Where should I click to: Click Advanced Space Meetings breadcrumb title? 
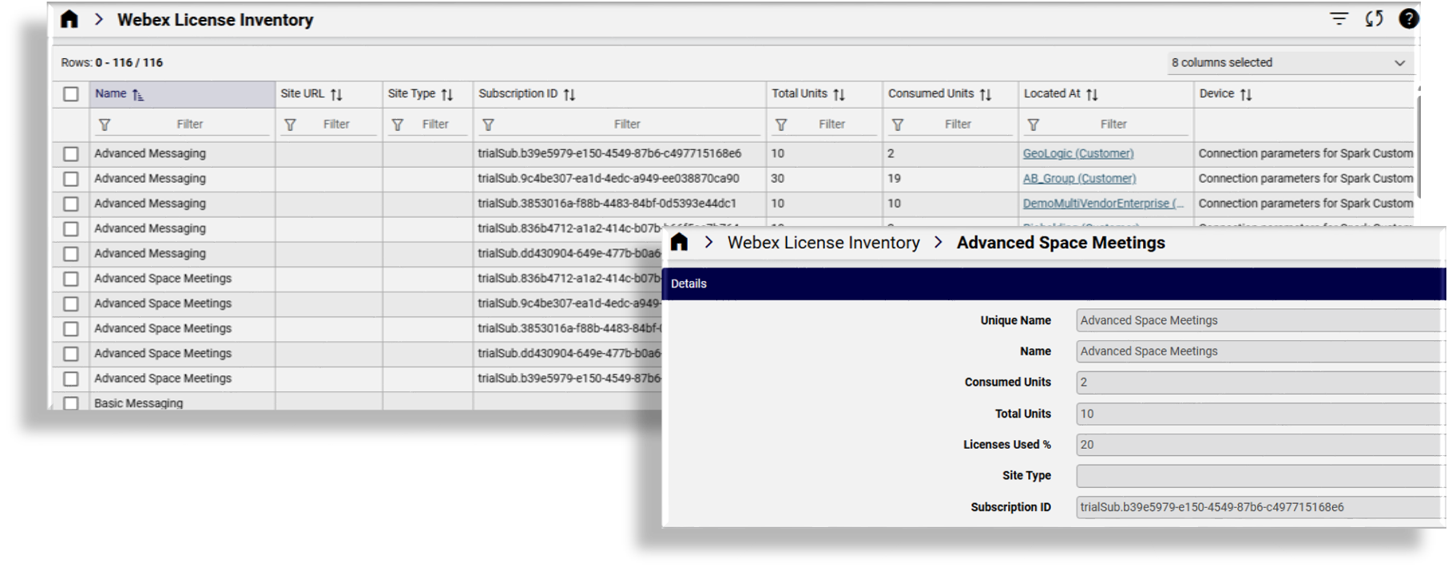click(1061, 243)
